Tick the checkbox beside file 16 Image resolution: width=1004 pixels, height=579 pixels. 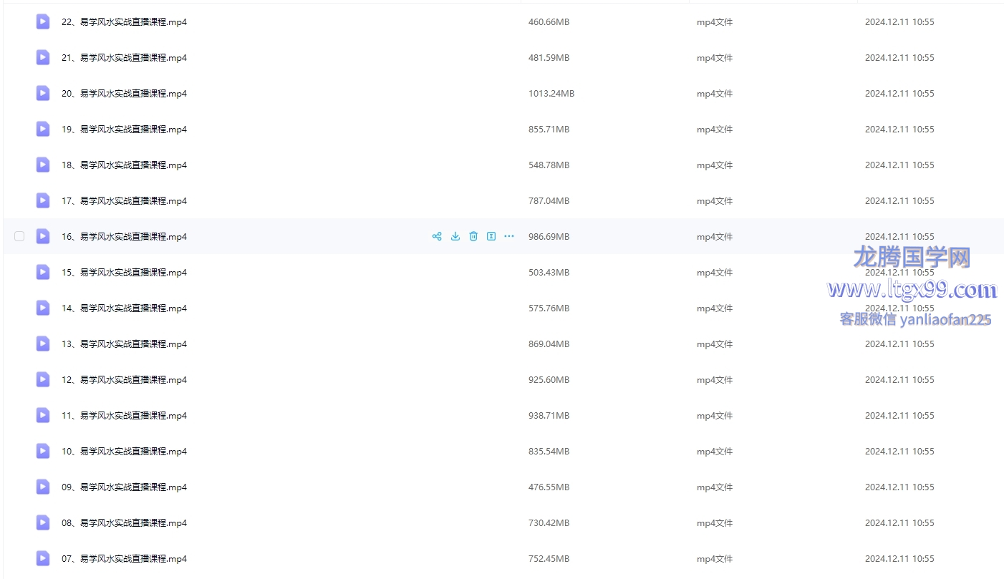click(19, 236)
